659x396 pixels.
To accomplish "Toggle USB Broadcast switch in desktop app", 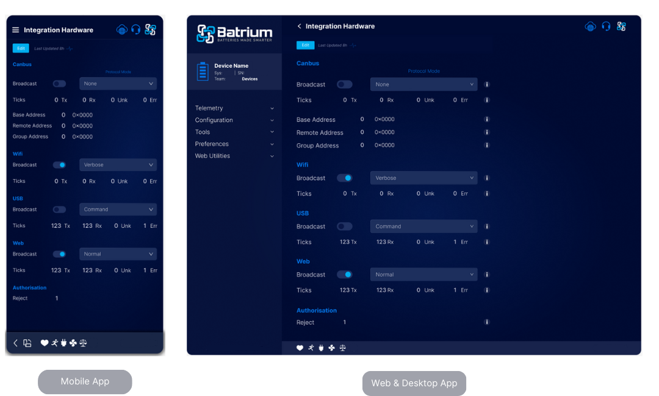I will coord(345,226).
